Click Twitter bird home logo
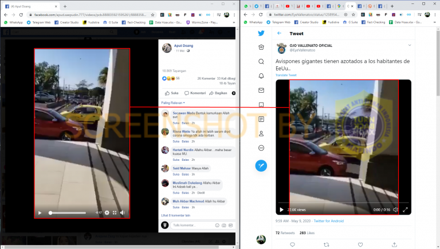This screenshot has height=249, width=440. (x=261, y=33)
